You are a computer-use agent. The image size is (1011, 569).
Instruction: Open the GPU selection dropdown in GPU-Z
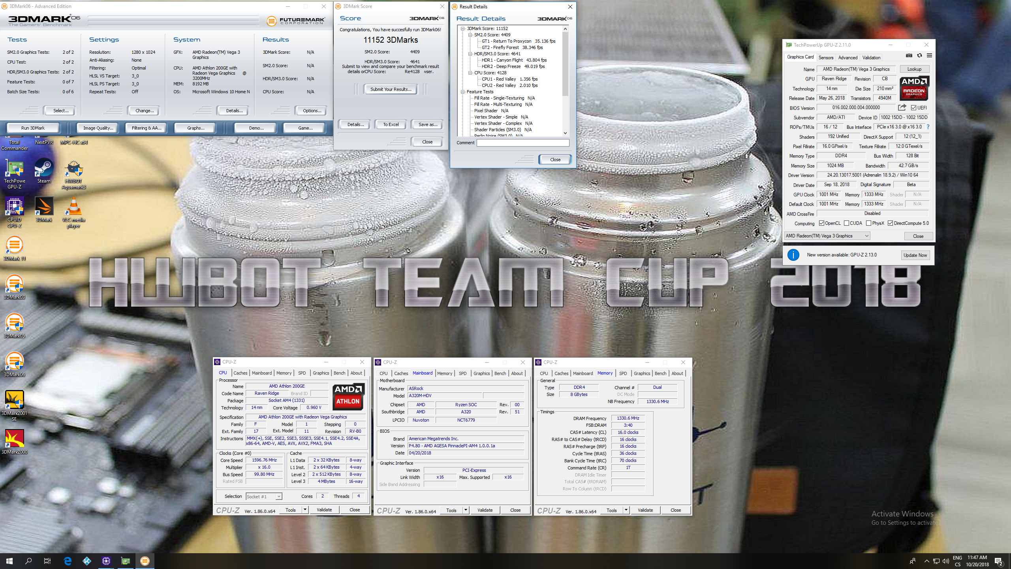click(827, 236)
